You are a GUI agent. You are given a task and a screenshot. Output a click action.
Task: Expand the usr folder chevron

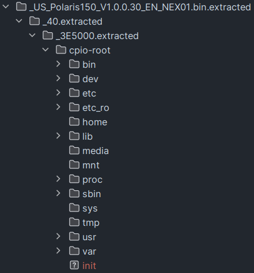(x=58, y=236)
